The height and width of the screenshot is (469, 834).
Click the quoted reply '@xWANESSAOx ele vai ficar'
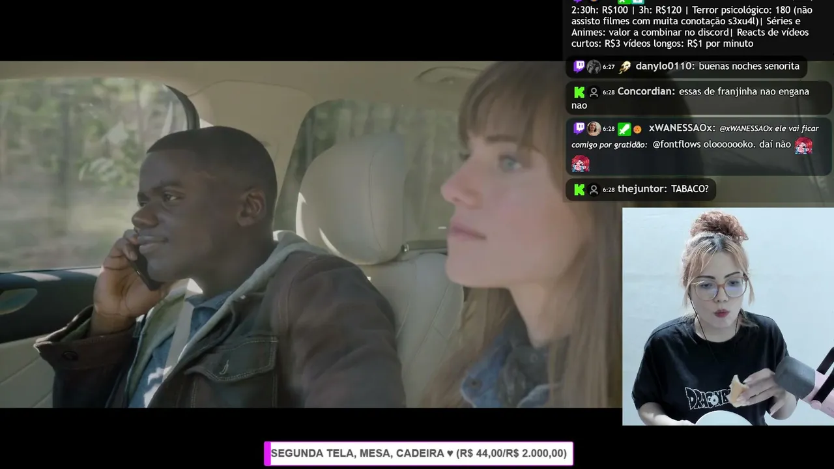click(x=769, y=129)
